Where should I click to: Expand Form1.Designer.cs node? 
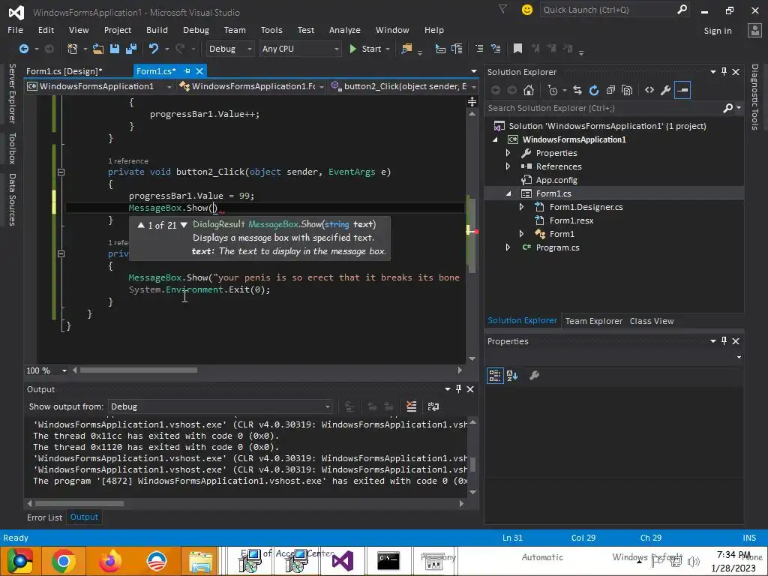click(x=522, y=207)
